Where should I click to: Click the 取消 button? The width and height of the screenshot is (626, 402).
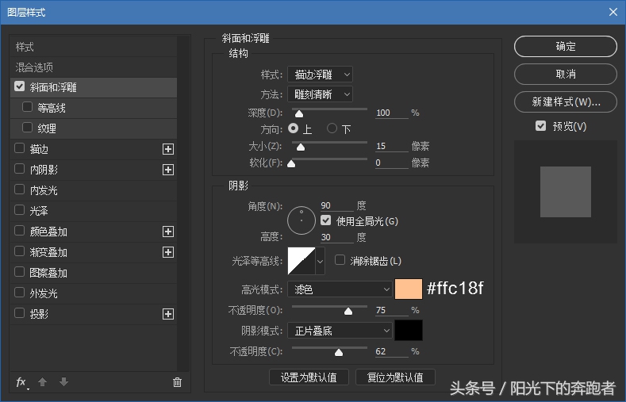[x=566, y=75]
